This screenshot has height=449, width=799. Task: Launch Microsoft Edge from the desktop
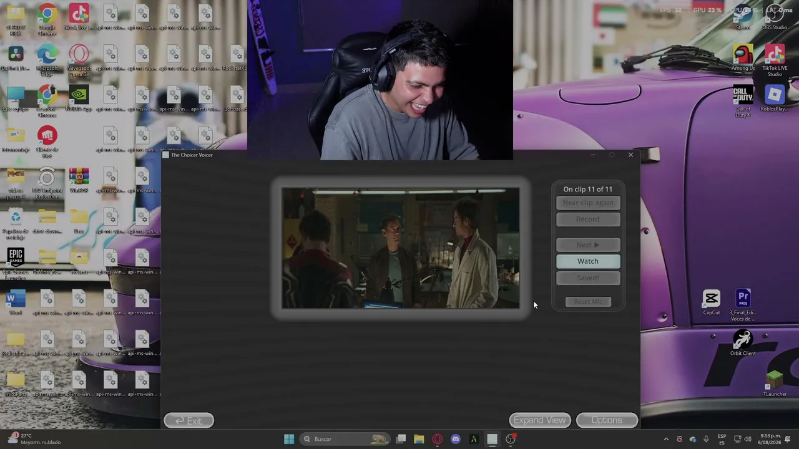pyautogui.click(x=47, y=60)
